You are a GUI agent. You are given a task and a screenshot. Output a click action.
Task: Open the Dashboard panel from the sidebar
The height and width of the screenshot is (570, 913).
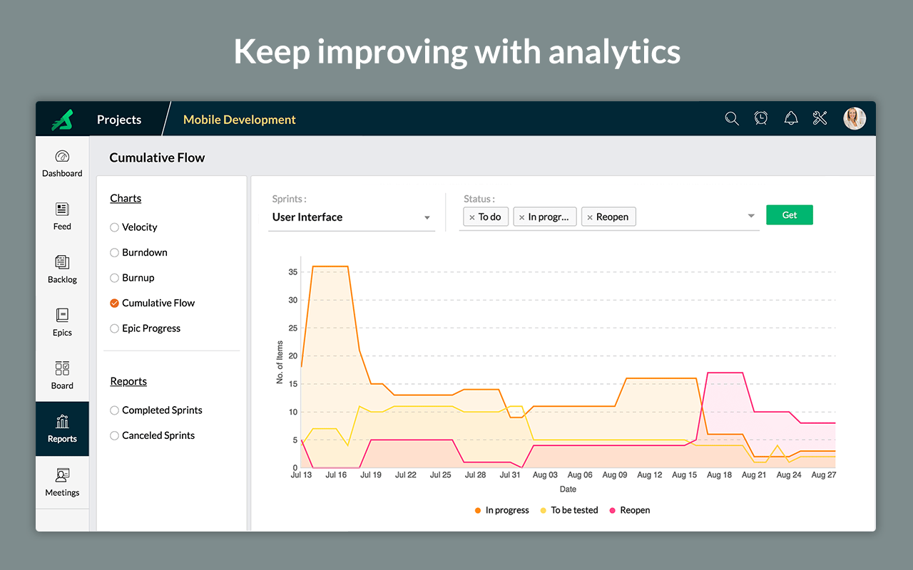coord(62,162)
